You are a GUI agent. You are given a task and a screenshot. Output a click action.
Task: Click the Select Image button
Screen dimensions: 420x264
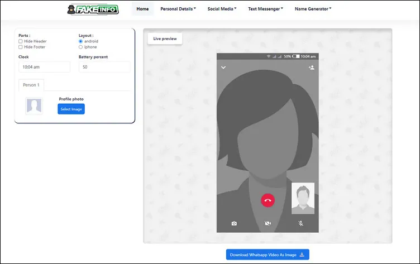pyautogui.click(x=71, y=109)
